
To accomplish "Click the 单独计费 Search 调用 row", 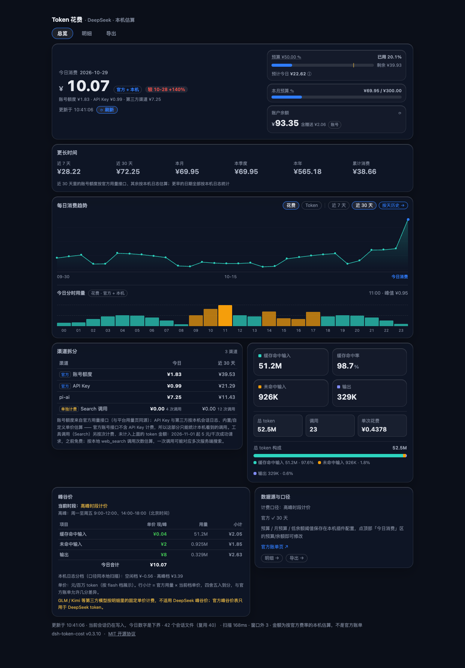I will coord(147,409).
